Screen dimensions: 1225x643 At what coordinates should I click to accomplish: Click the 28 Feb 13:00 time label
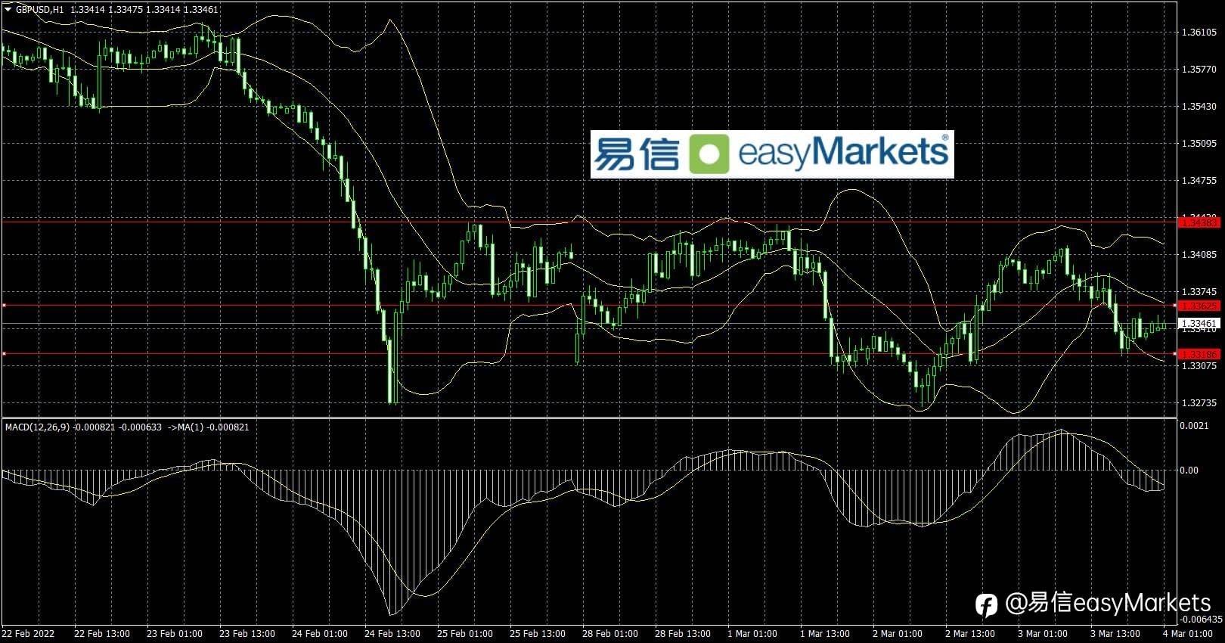[x=682, y=634]
